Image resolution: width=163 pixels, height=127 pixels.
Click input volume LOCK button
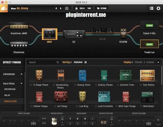44,123
